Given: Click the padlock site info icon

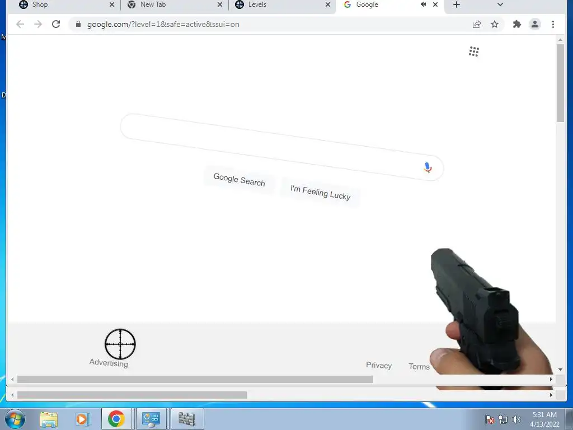Looking at the screenshot, I should 78,24.
